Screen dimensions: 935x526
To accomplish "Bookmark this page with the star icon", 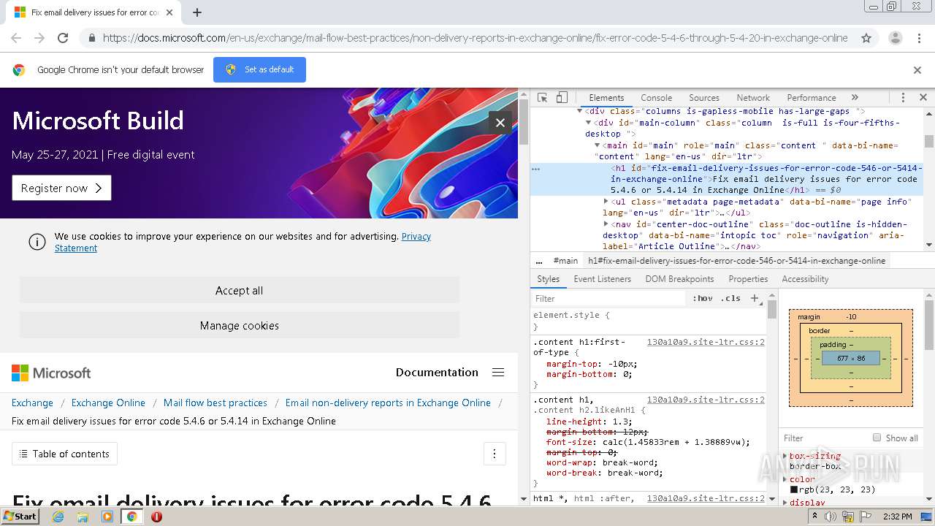I will [866, 38].
